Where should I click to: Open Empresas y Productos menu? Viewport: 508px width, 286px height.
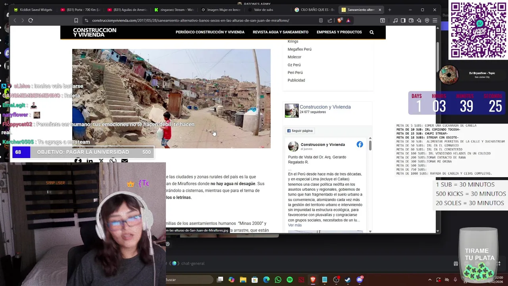339,32
